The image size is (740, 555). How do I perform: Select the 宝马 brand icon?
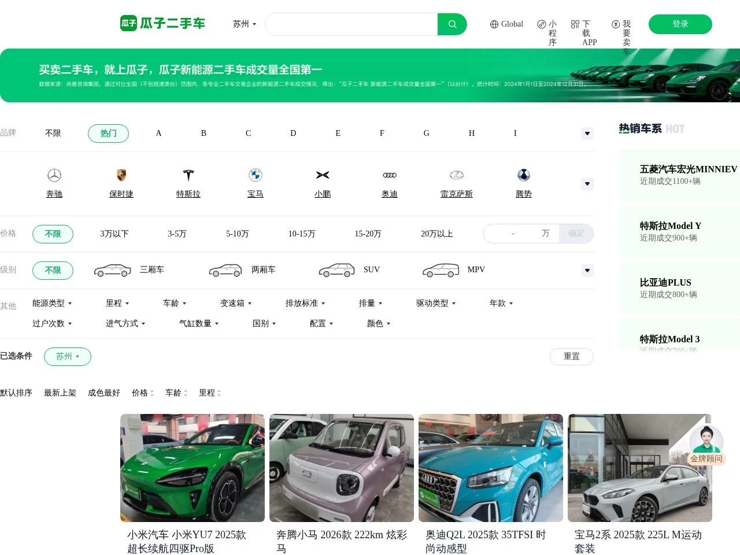click(255, 175)
